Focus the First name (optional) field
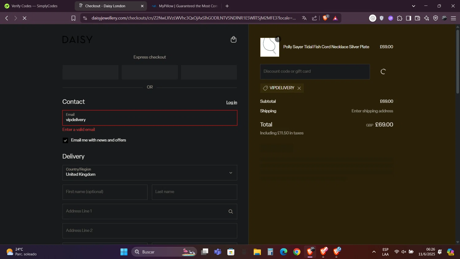The height and width of the screenshot is (259, 460). (105, 192)
